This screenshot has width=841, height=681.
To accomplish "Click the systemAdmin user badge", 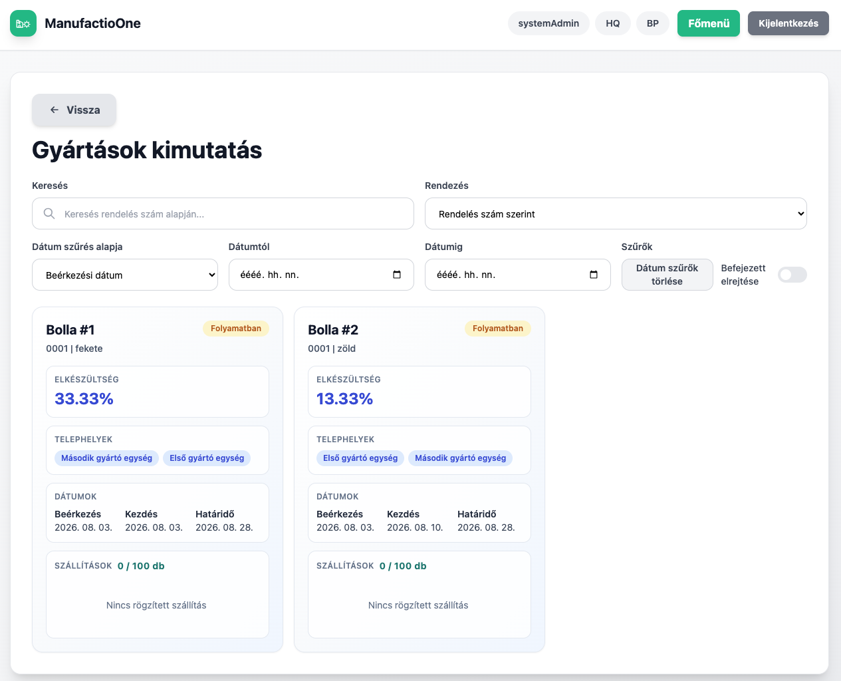I will tap(548, 23).
